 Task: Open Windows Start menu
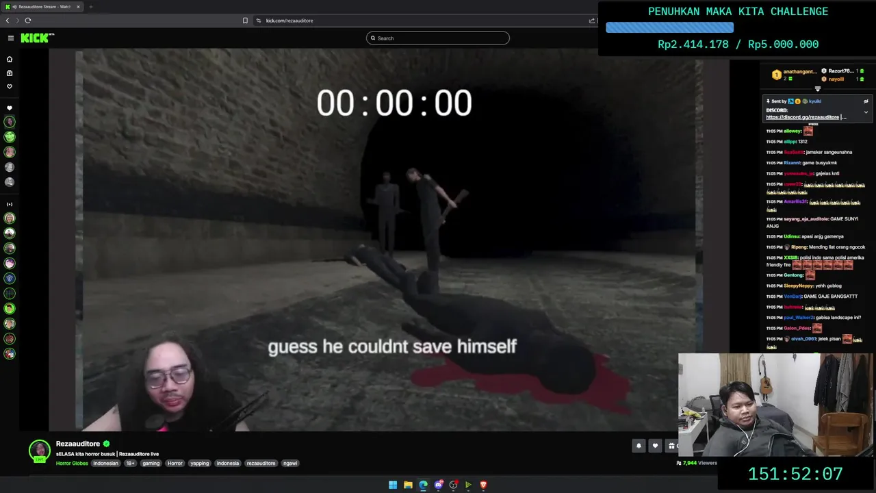tap(393, 485)
